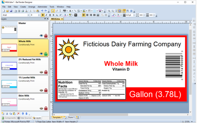
Task: Open Print Preview from the toolbar
Action: [26, 11]
